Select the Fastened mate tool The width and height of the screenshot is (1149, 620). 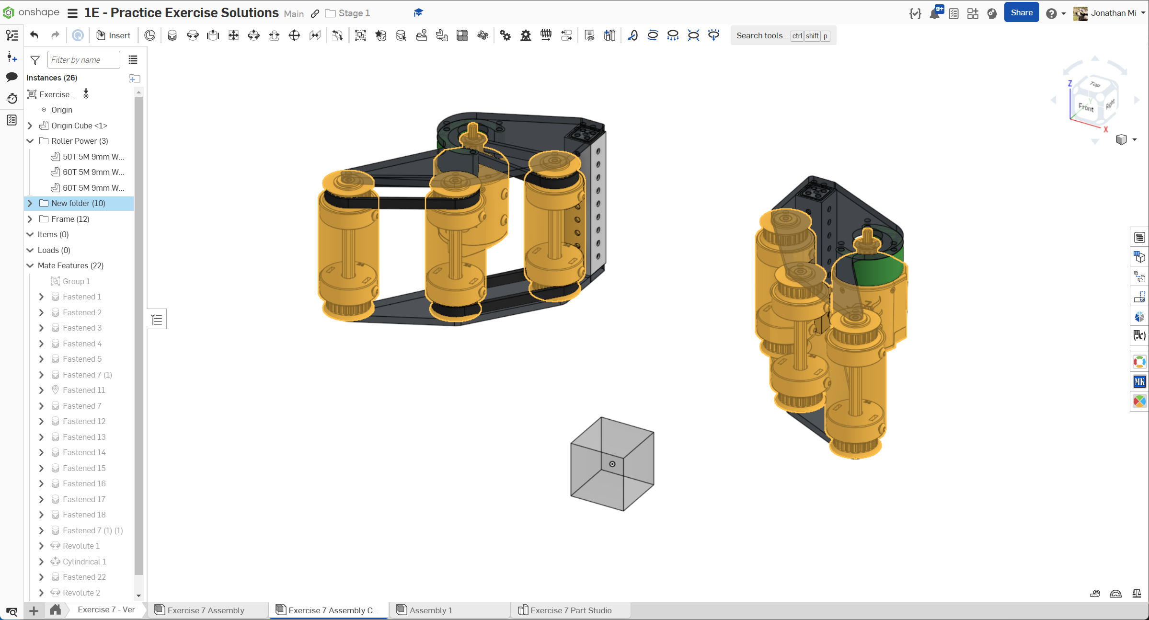172,35
